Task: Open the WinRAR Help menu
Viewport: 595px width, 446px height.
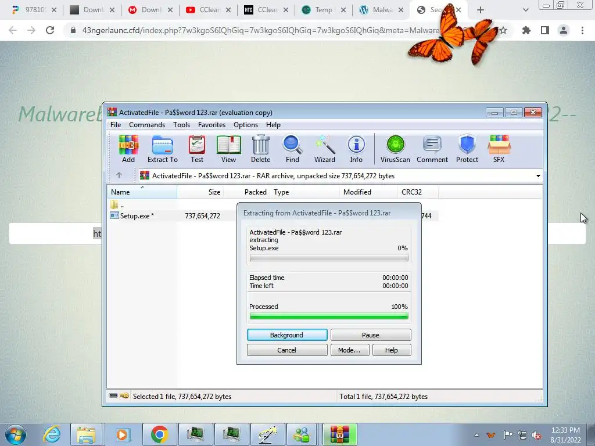Action: click(x=273, y=125)
